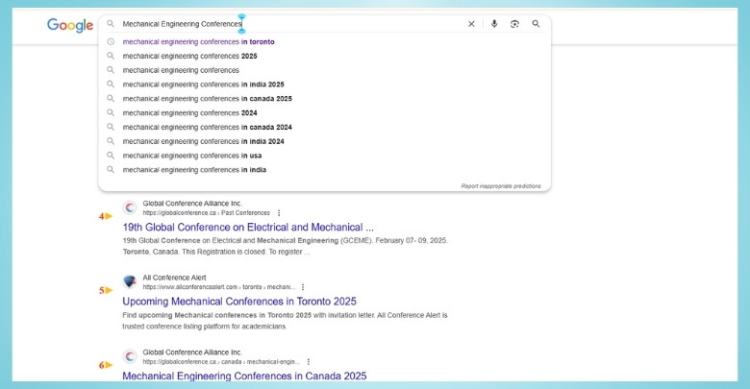Submit search with magnifier button on right
The height and width of the screenshot is (389, 750).
pos(536,23)
